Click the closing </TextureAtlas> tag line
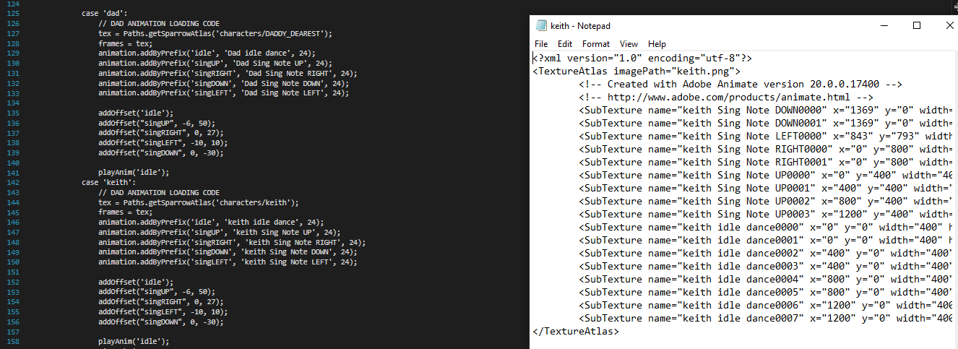The height and width of the screenshot is (349, 958). click(576, 331)
